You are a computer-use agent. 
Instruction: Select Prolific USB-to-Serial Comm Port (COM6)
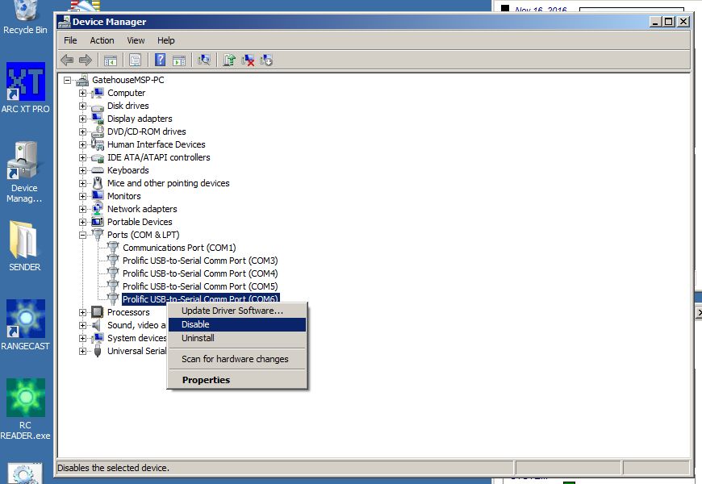(200, 298)
